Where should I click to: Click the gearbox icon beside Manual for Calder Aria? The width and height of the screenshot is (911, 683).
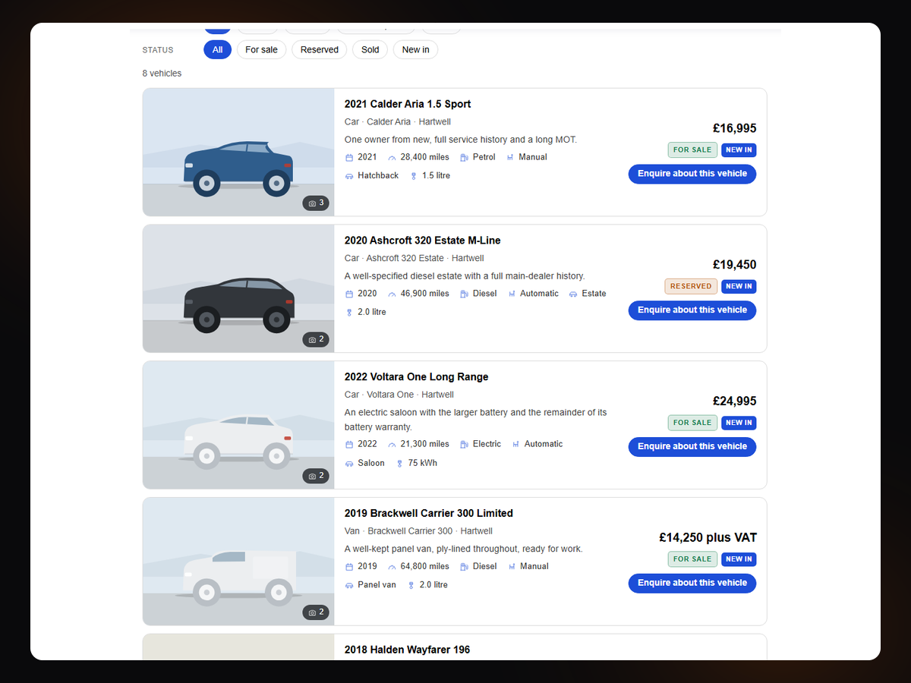[510, 158]
